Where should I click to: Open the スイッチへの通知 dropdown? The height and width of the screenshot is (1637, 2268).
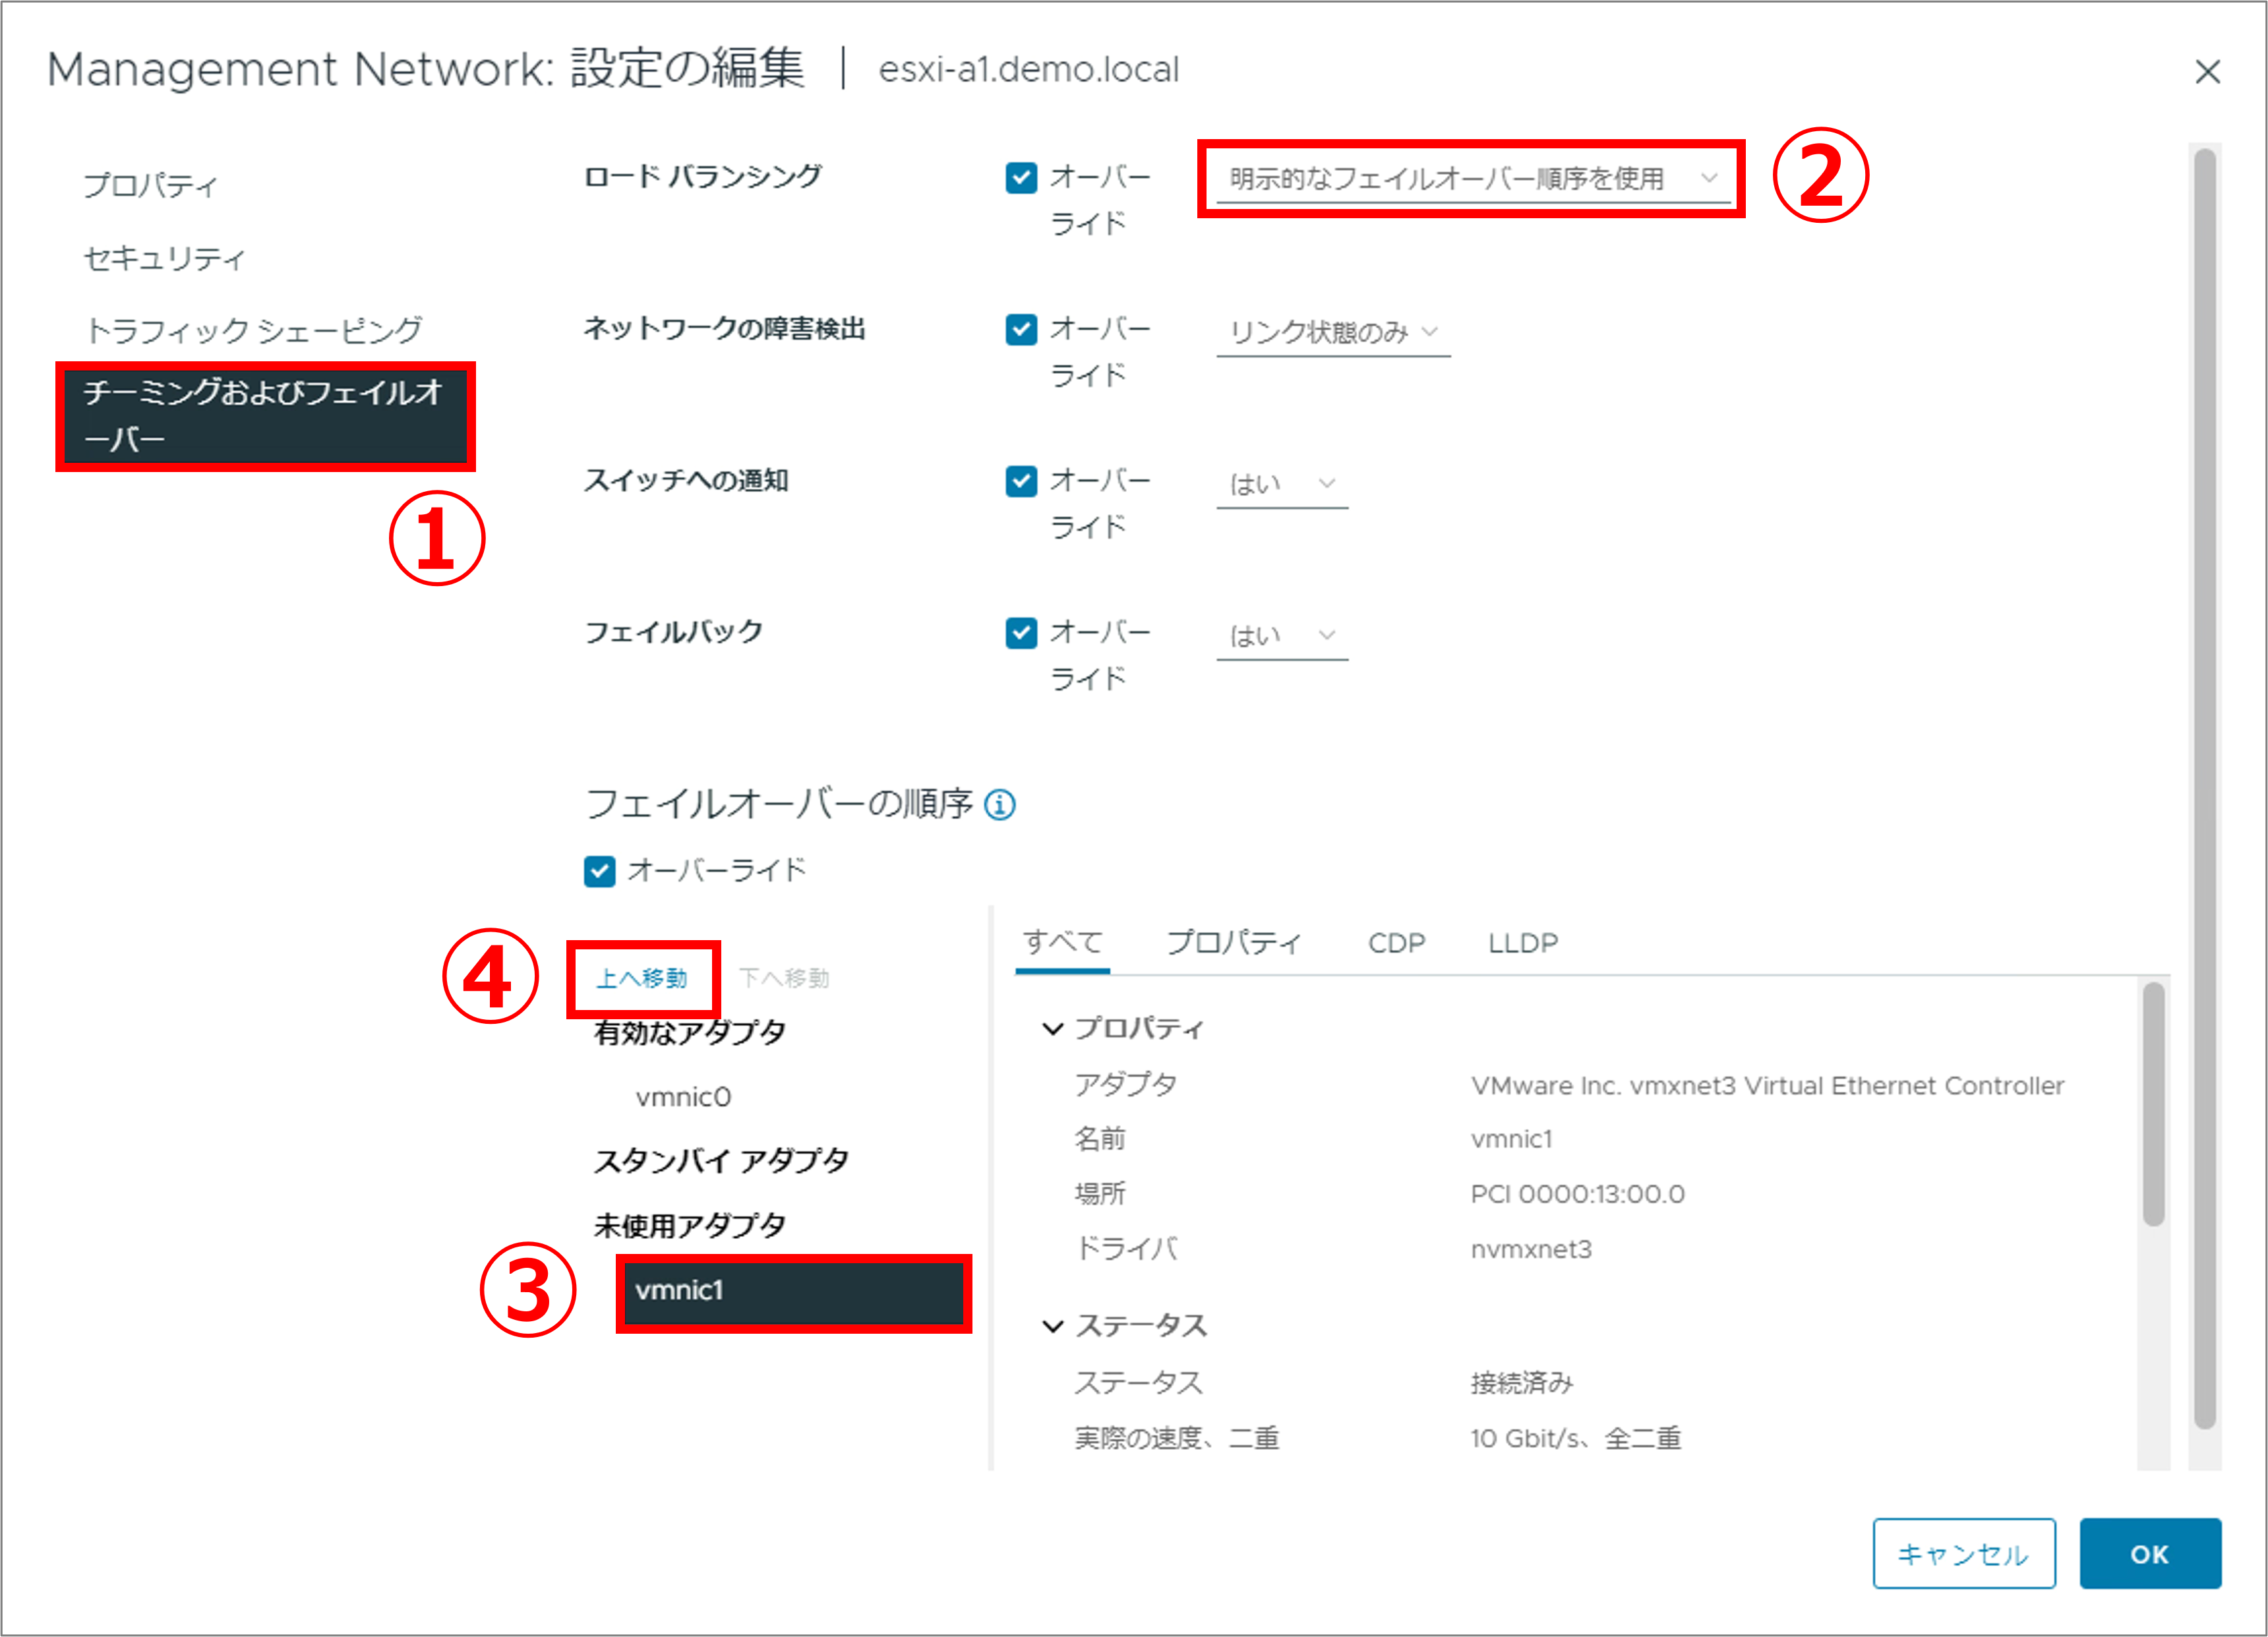click(x=1282, y=484)
